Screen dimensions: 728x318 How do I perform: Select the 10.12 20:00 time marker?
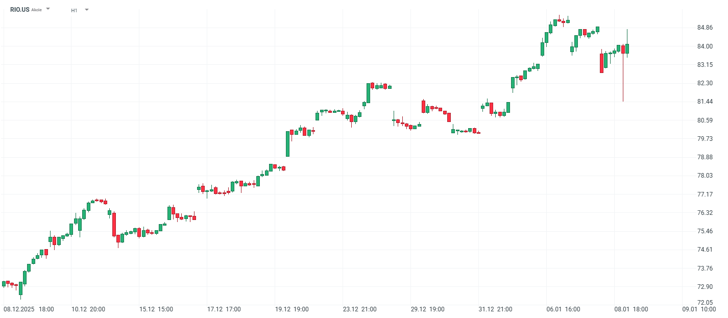click(89, 309)
